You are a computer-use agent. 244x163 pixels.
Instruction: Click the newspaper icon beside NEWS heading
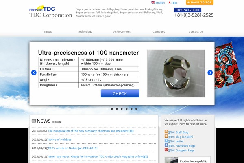pos(34,121)
